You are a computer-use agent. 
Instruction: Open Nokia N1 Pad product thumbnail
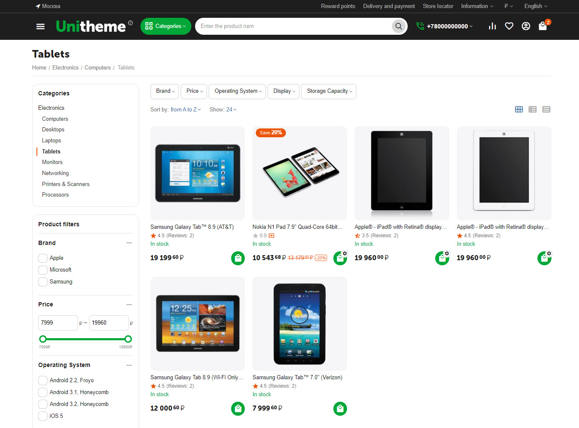(x=300, y=173)
